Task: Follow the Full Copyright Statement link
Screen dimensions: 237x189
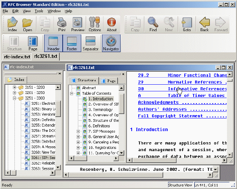Action: coord(182,116)
